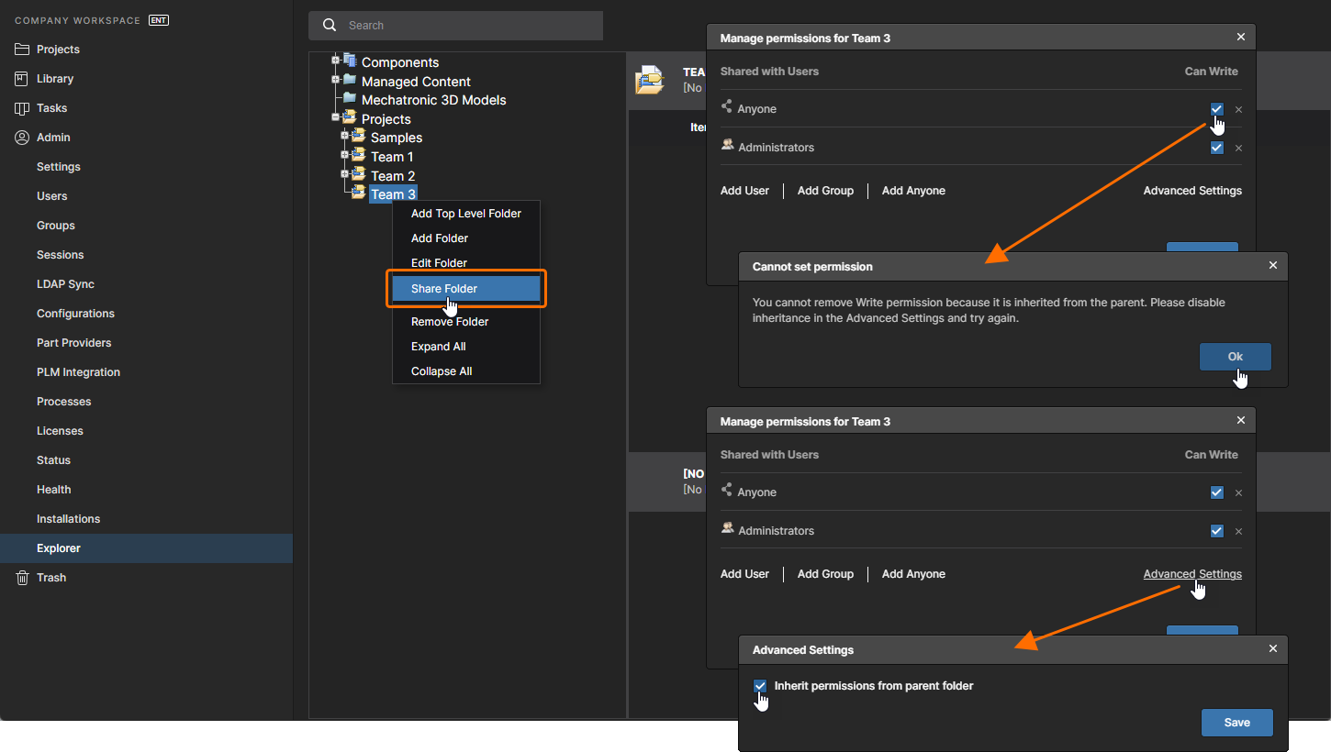This screenshot has height=752, width=1331.
Task: Click Anyone share icon in upper permissions dialog
Action: [x=727, y=107]
